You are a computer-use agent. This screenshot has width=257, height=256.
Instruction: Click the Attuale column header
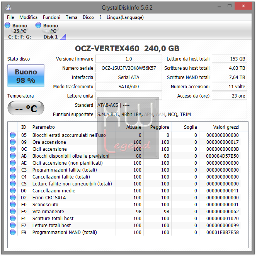(x=129, y=127)
